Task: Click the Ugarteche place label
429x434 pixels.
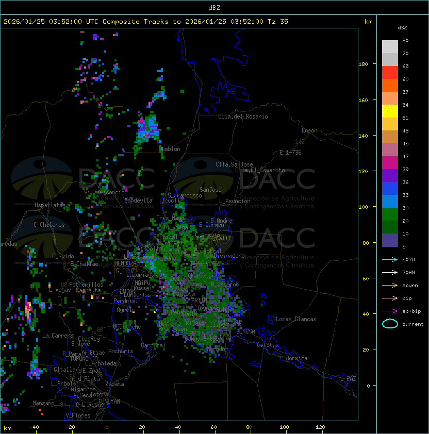Action: tap(127, 327)
